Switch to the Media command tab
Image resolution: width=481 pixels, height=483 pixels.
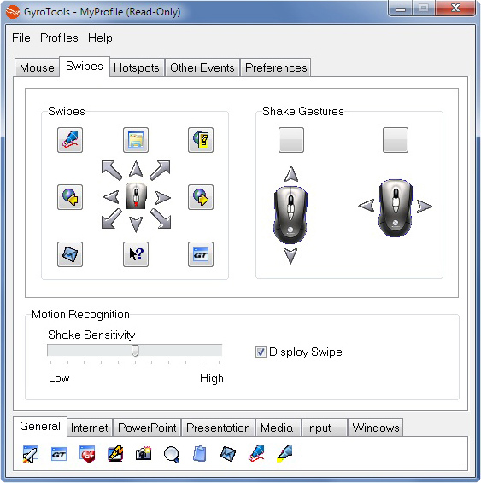[277, 428]
